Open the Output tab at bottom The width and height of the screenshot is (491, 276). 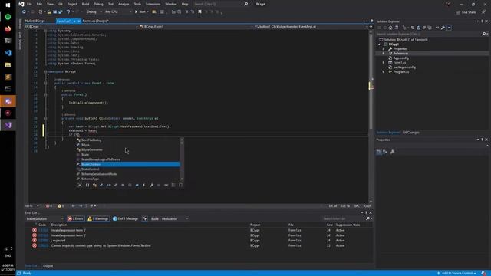click(x=48, y=266)
